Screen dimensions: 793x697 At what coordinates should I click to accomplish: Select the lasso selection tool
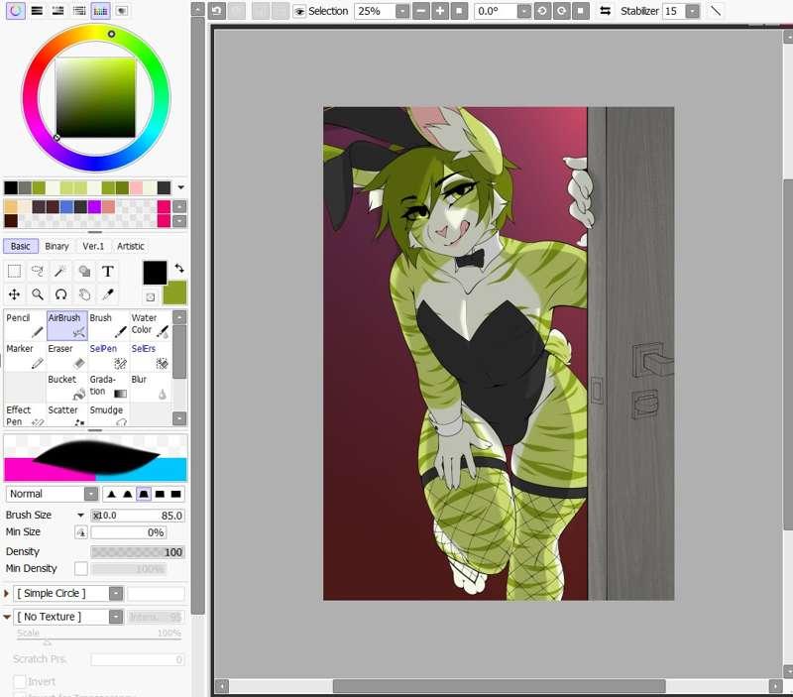click(38, 272)
